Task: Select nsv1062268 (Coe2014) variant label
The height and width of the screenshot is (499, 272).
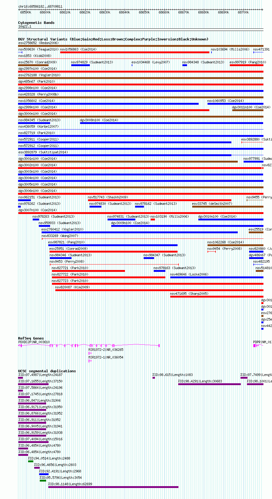Action: 226,242
